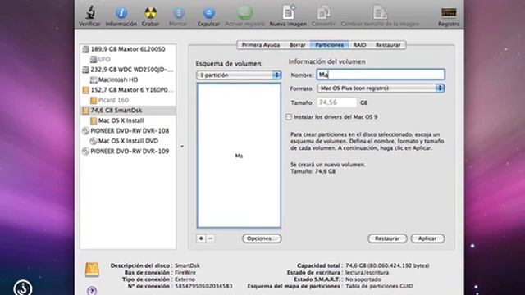525x295 pixels.
Task: Open the Información toolbar icon
Action: (121, 13)
